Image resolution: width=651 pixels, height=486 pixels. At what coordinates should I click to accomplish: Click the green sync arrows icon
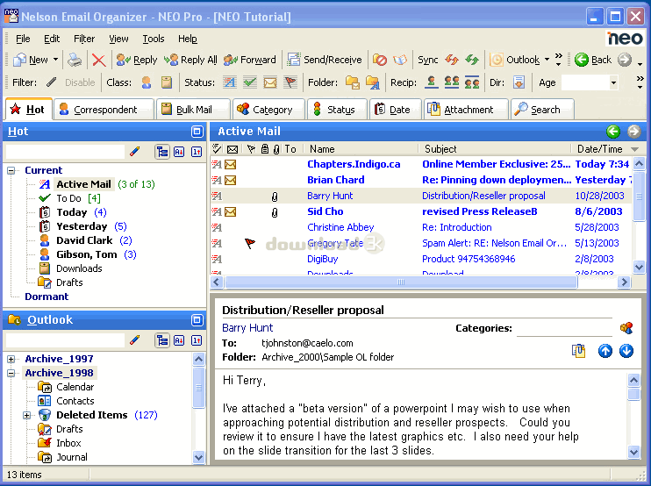pyautogui.click(x=472, y=60)
